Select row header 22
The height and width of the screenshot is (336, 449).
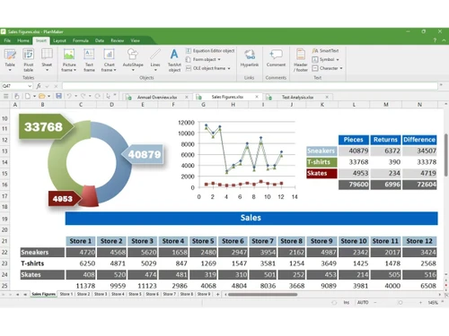[4, 253]
